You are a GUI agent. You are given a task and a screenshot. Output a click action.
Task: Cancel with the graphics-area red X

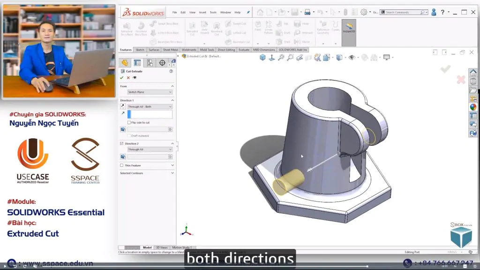click(461, 80)
